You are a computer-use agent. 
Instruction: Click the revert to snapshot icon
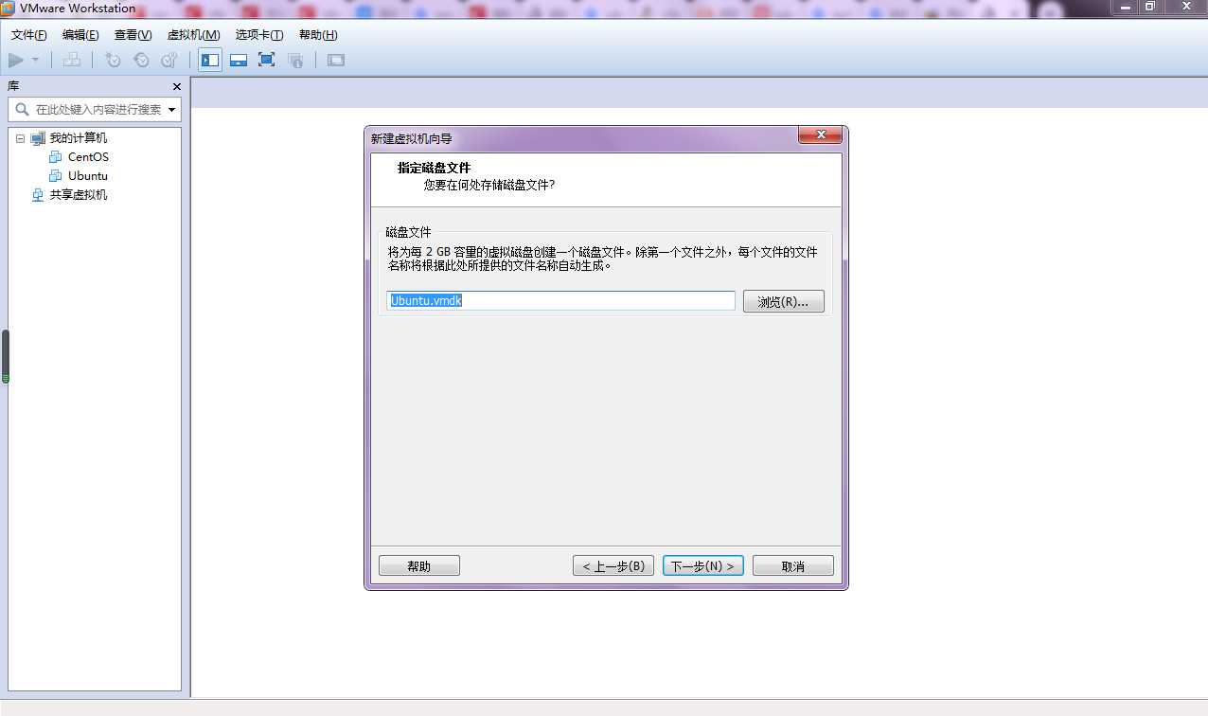141,60
